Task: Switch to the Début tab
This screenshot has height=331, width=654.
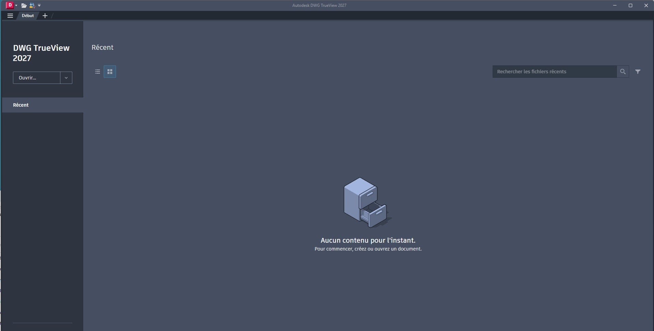Action: 28,16
